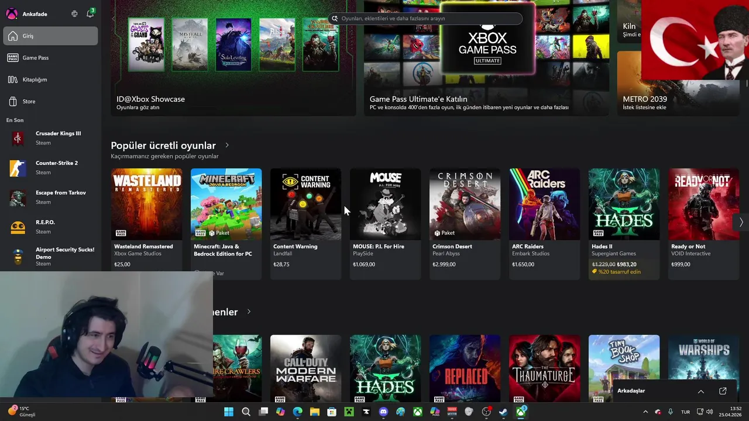Open the Store section in sidebar
The image size is (749, 421).
pos(50,101)
